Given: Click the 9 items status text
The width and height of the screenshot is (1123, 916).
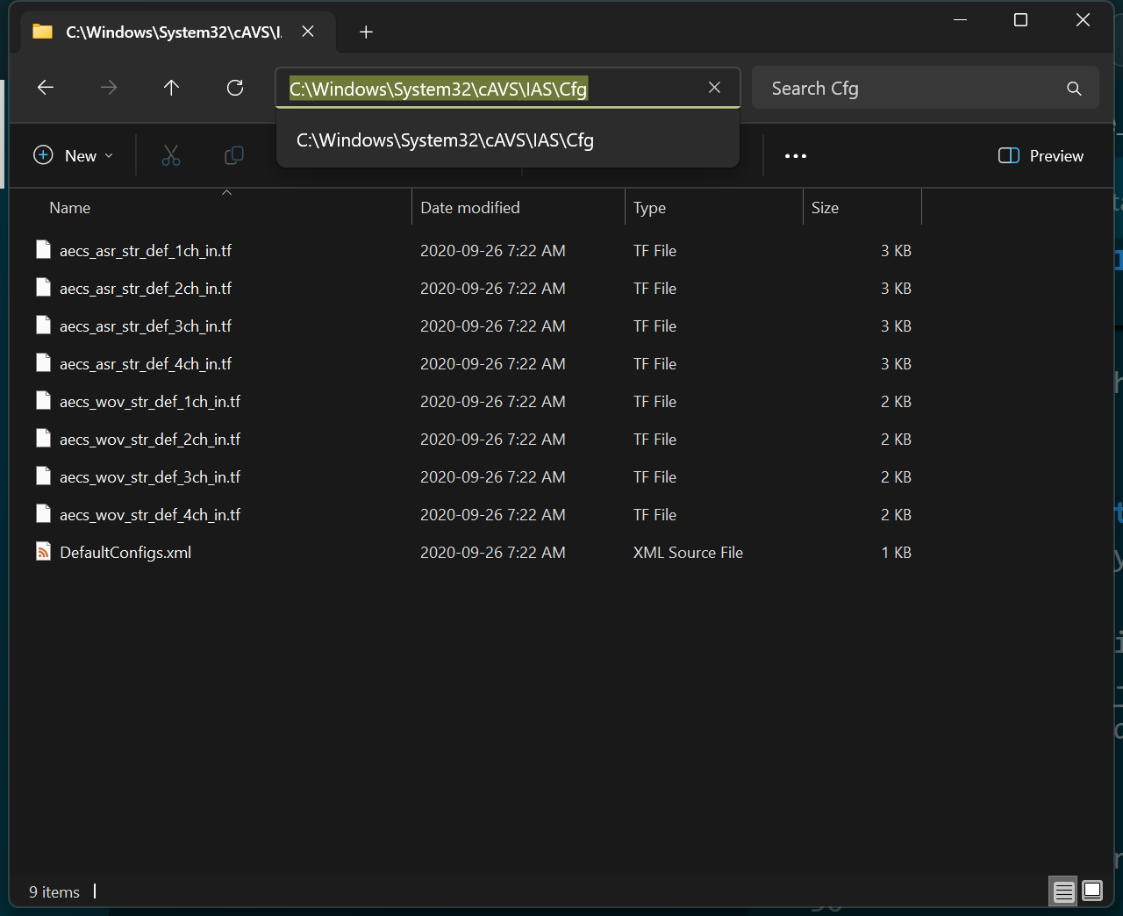Looking at the screenshot, I should click(x=54, y=892).
